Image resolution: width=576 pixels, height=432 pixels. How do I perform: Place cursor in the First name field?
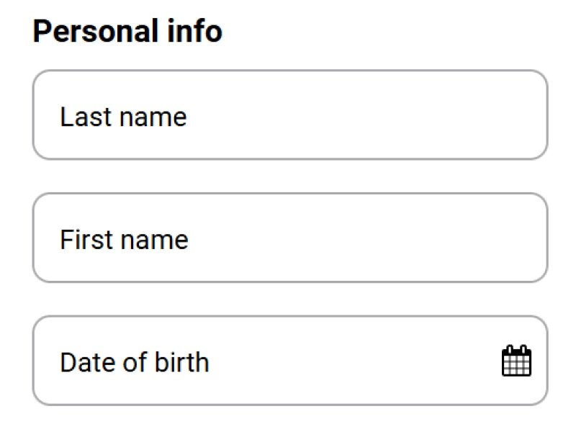288,237
